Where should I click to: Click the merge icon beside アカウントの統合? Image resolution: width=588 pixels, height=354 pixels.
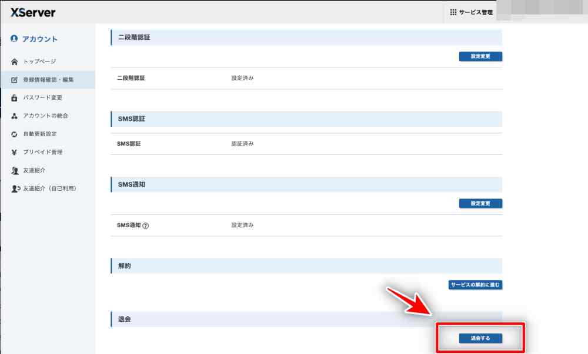[x=15, y=116]
